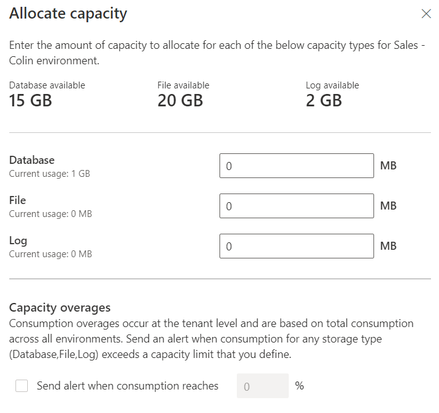Viewport: 439px width, 413px height.
Task: Click the percent symbol next to alert field
Action: point(299,386)
